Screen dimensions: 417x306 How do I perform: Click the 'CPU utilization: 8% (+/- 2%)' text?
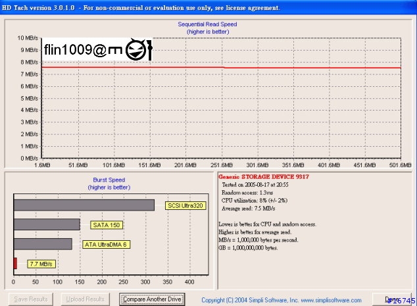pyautogui.click(x=255, y=200)
